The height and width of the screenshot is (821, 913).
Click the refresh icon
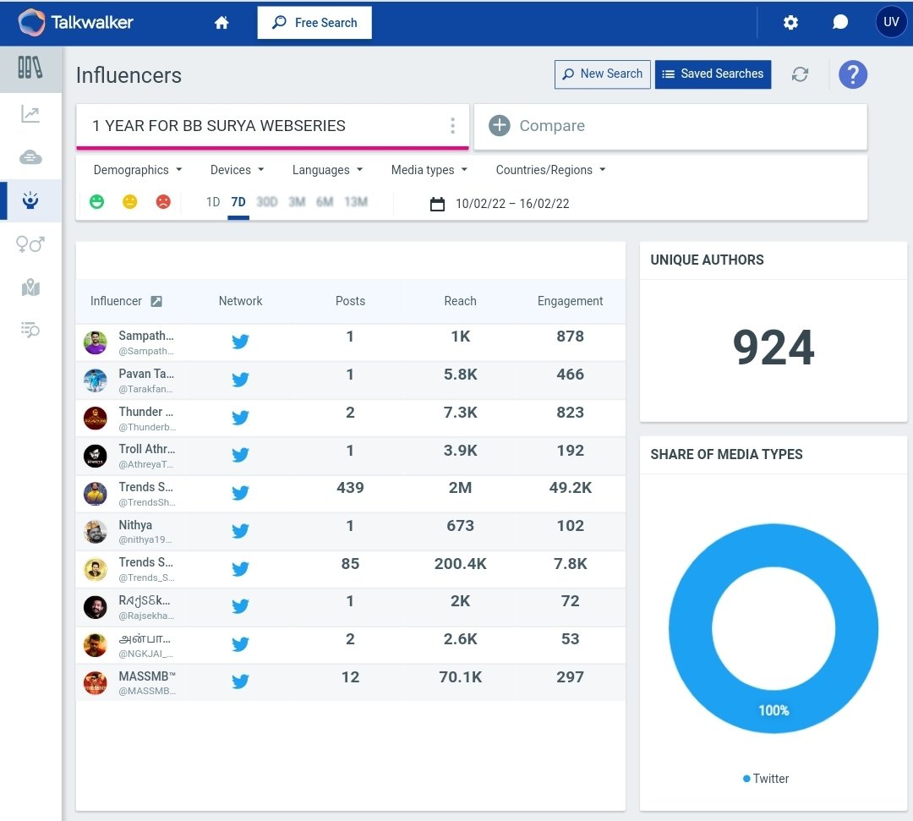[800, 74]
